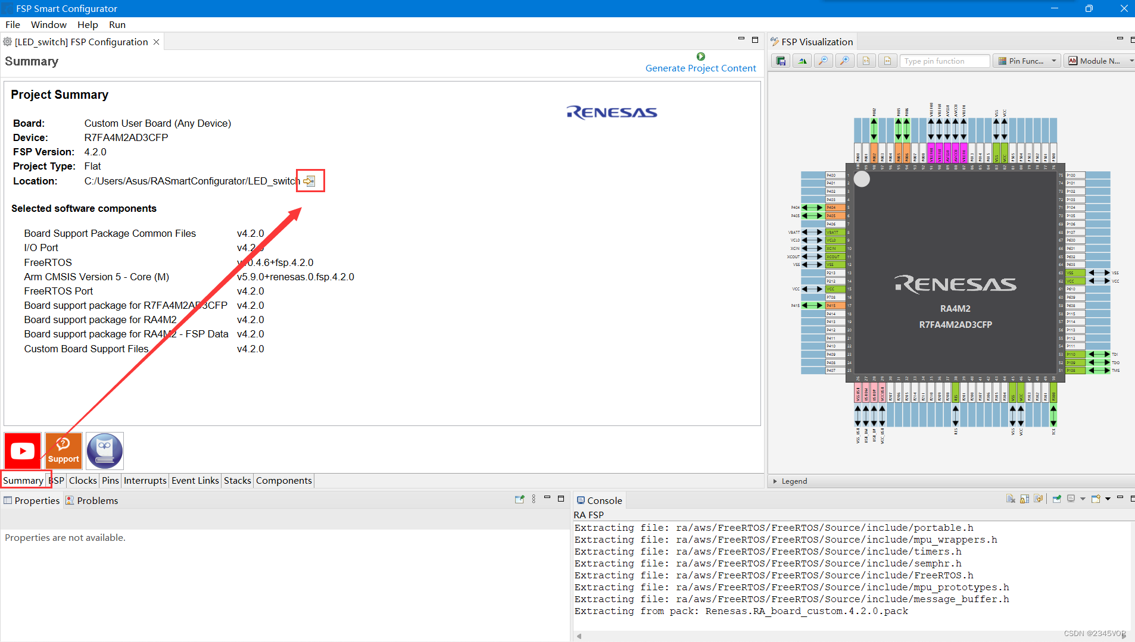Switch to the Pins tab
The height and width of the screenshot is (642, 1135).
110,481
